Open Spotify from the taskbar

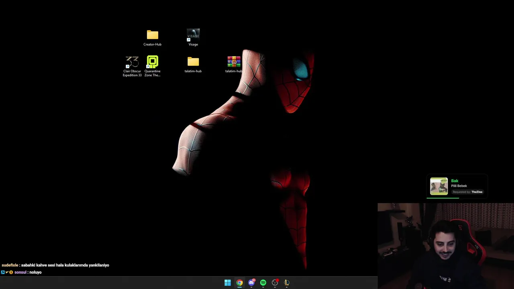[x=263, y=283]
